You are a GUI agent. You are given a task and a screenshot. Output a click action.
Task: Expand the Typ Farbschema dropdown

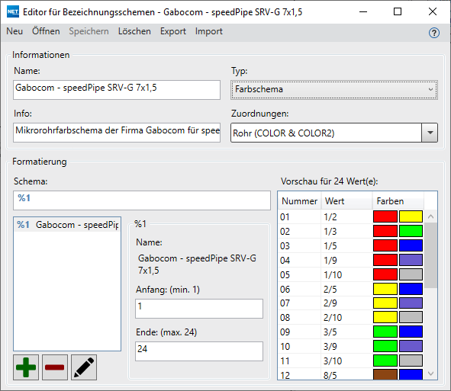click(334, 90)
